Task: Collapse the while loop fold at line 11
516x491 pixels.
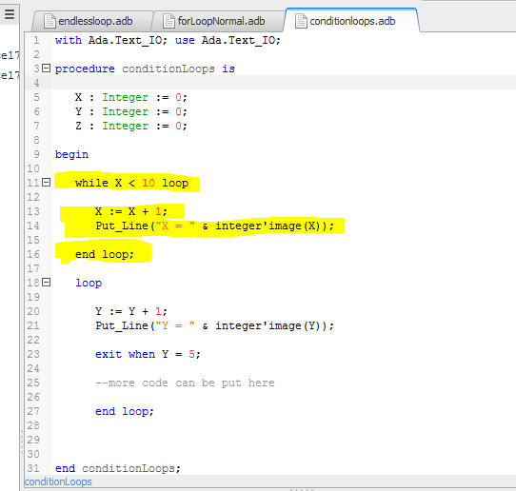Action: [x=47, y=182]
